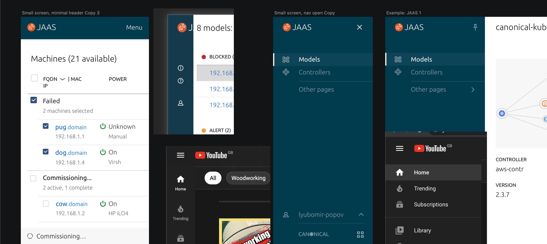Click Trending in the YouTube mini sidebar
The image size is (547, 244).
click(181, 213)
